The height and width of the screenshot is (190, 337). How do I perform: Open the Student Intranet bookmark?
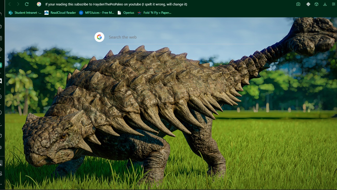25,13
